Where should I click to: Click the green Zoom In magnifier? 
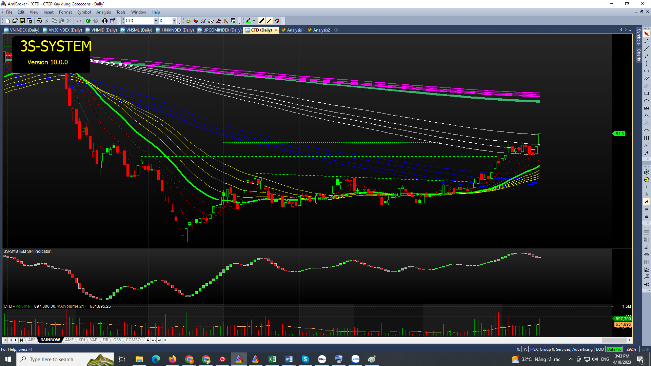(x=646, y=172)
